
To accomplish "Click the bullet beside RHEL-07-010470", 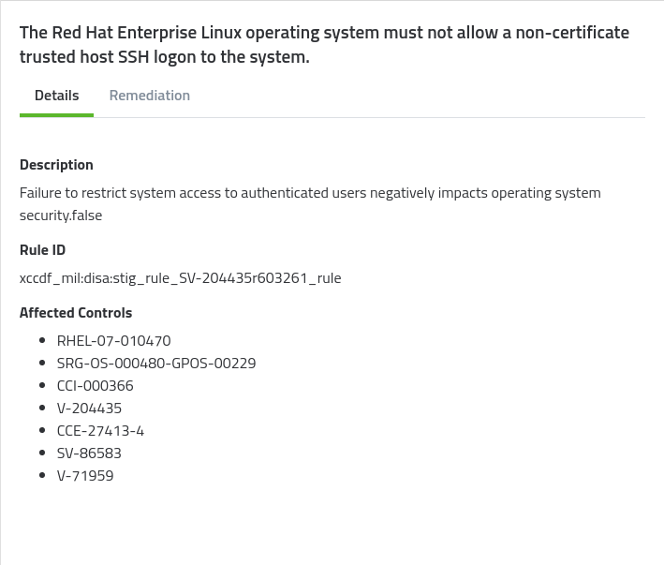I will 42,340.
